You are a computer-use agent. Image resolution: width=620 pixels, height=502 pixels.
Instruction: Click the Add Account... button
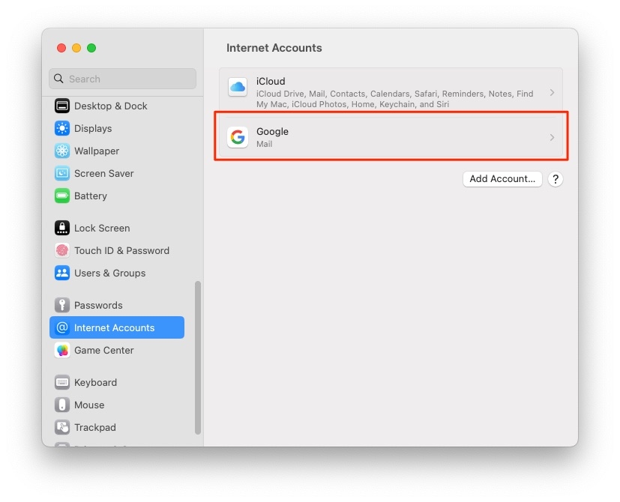tap(502, 178)
